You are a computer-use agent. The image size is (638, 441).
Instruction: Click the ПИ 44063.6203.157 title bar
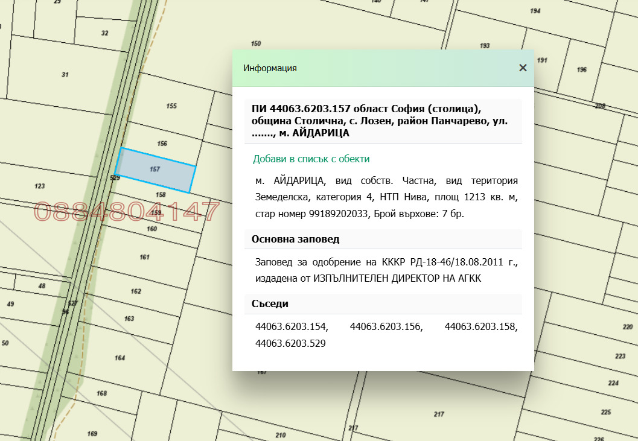tap(384, 121)
